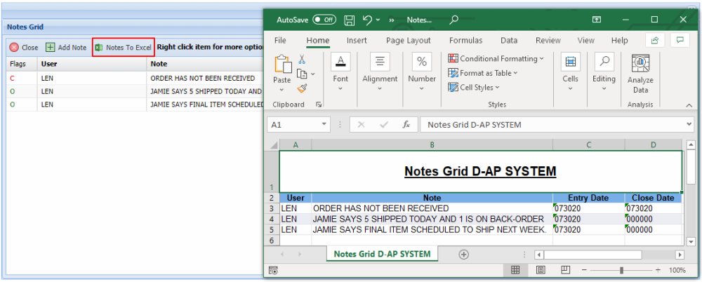The width and height of the screenshot is (702, 282).
Task: Click the formula bar Cancel X icon
Action: [361, 125]
